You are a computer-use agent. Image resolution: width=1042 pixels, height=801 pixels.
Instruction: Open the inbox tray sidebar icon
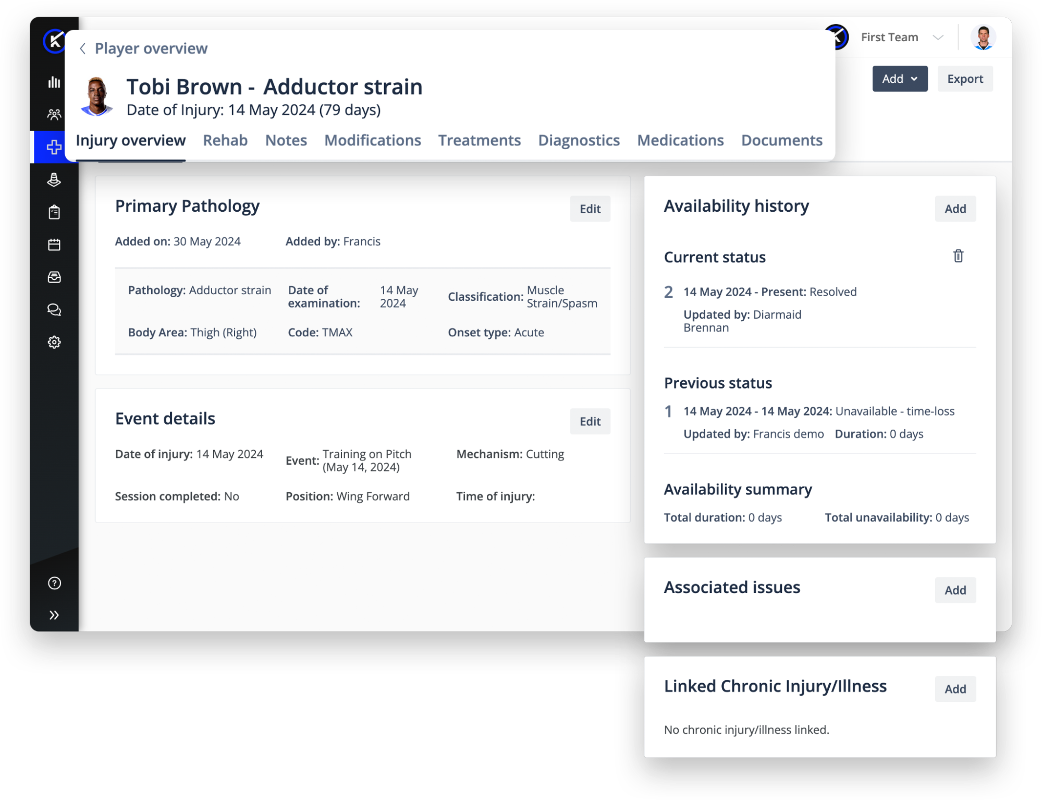click(54, 277)
